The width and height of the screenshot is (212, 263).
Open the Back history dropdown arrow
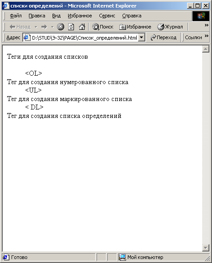(36, 27)
